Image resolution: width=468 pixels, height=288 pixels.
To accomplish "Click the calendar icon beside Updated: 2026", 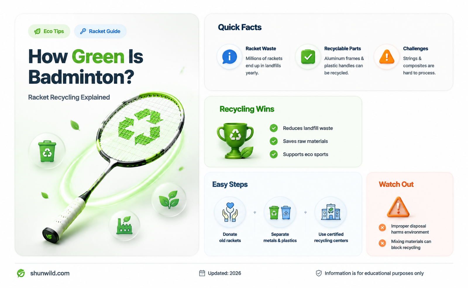I will (x=202, y=273).
